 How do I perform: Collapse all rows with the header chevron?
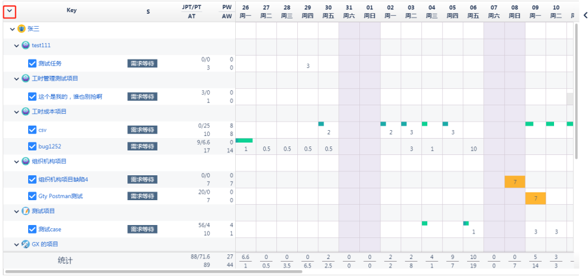tap(10, 11)
